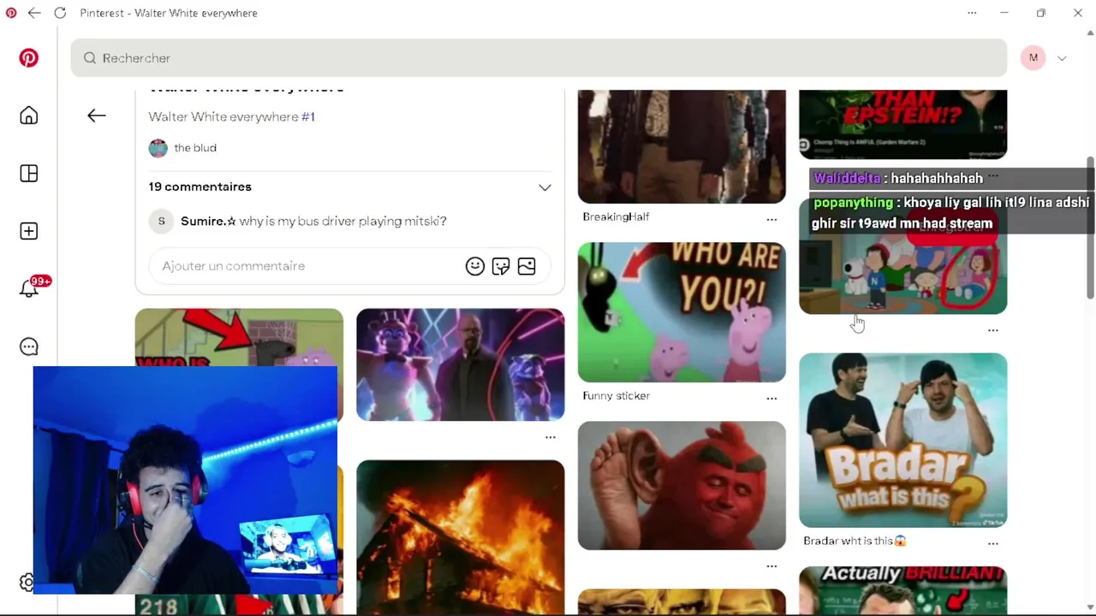Reload the page with refresh icon
This screenshot has width=1096, height=616.
60,13
